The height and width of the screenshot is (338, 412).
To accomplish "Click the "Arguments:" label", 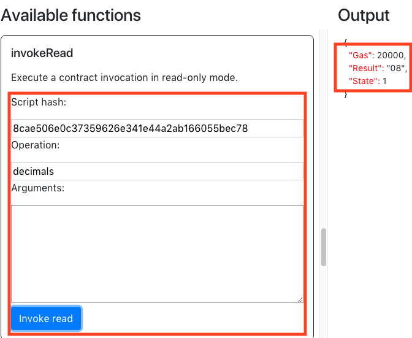I will tap(37, 188).
